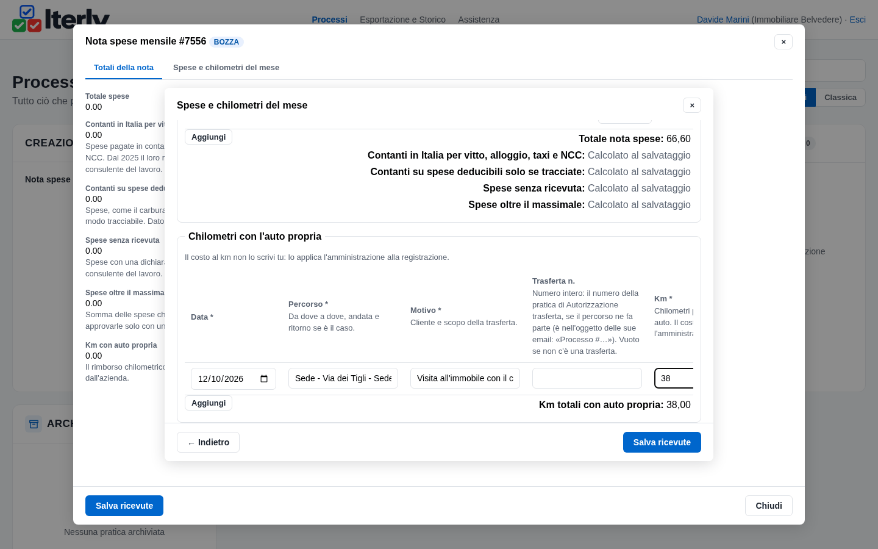The image size is (878, 549).
Task: Click the Motivo * column header
Action: coord(426,310)
